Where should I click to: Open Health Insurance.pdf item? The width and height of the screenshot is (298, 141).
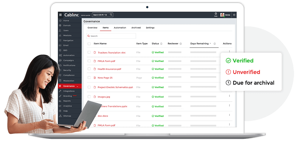pos(109,69)
